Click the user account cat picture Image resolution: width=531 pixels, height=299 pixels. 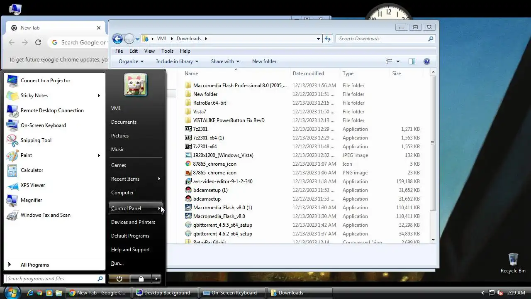(136, 85)
